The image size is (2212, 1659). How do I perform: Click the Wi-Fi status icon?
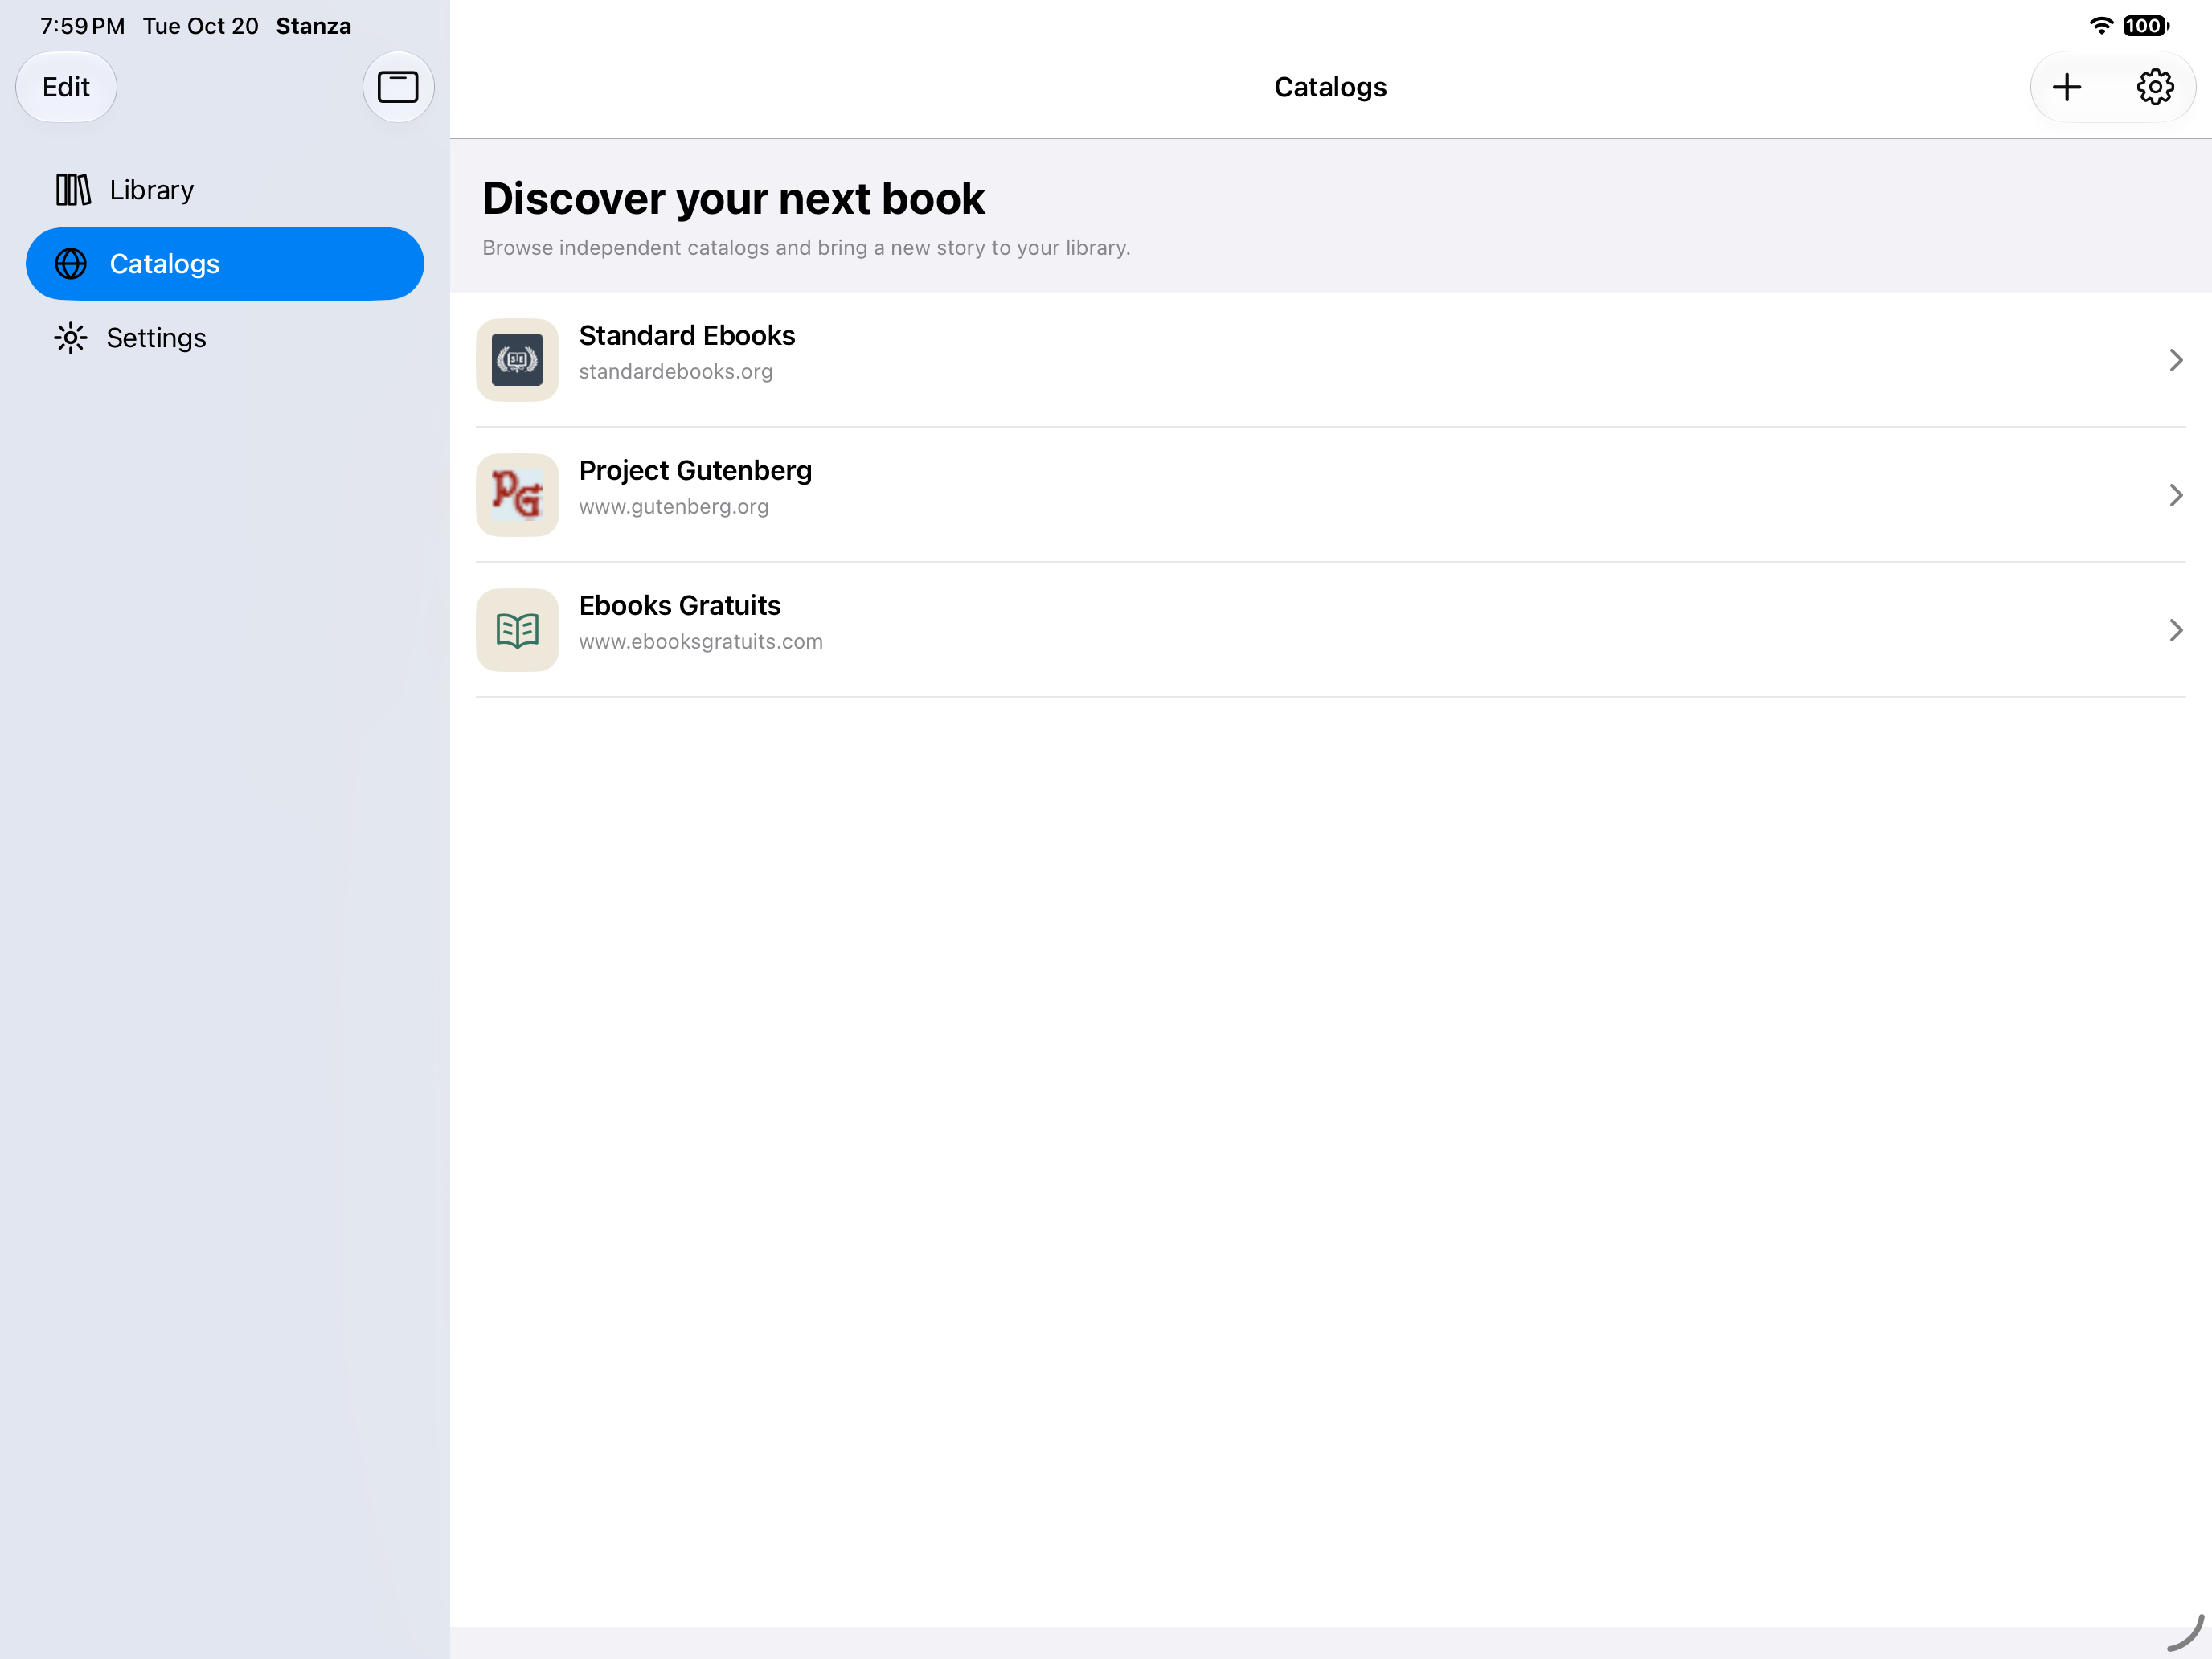[2102, 25]
